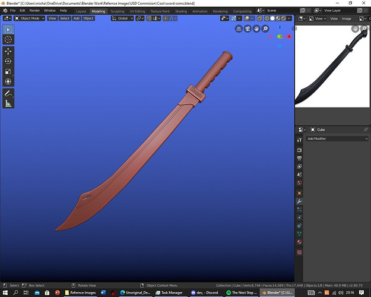371x297 pixels.
Task: Open the Global transform orientation dropdown
Action: (122, 18)
